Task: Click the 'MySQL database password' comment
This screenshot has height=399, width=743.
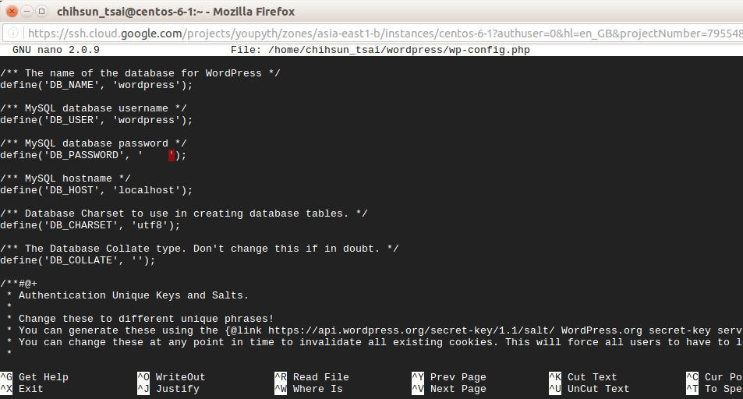Action: (94, 143)
